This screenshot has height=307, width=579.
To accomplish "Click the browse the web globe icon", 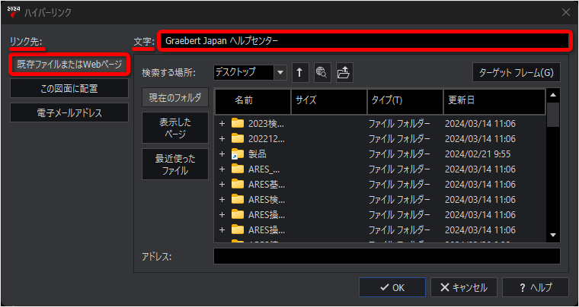I will [322, 72].
